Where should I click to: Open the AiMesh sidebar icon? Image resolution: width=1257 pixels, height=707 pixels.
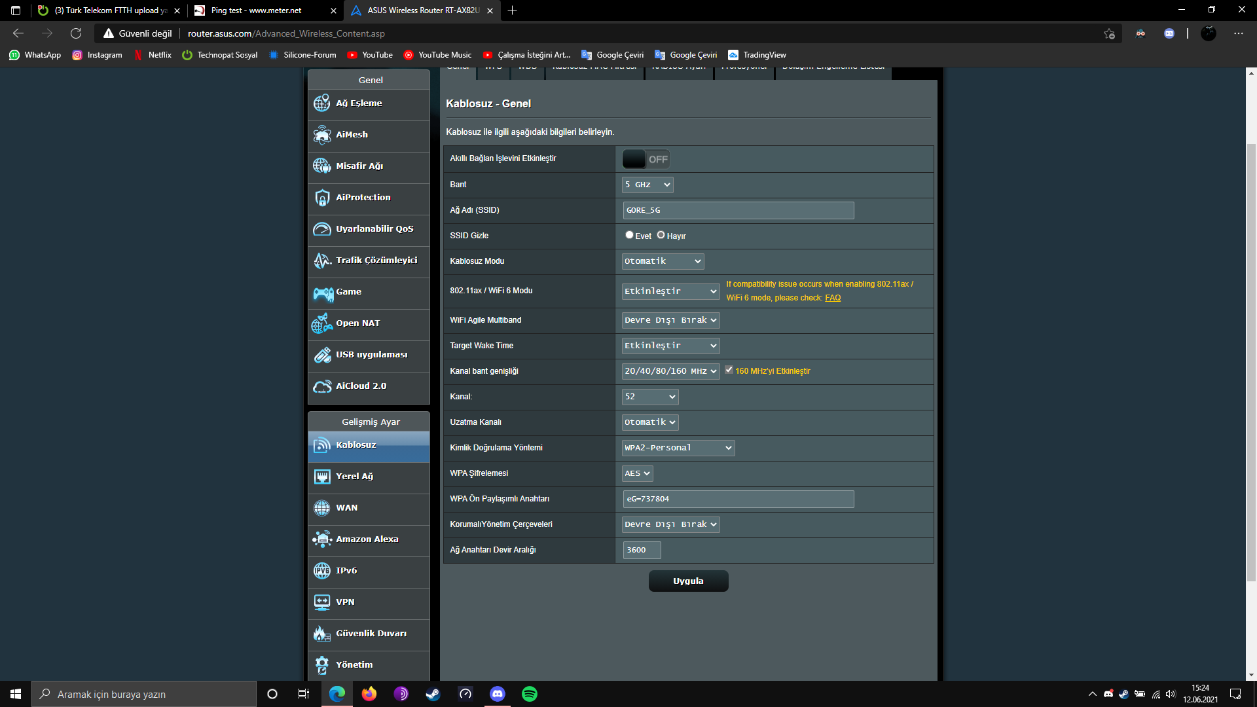(322, 135)
